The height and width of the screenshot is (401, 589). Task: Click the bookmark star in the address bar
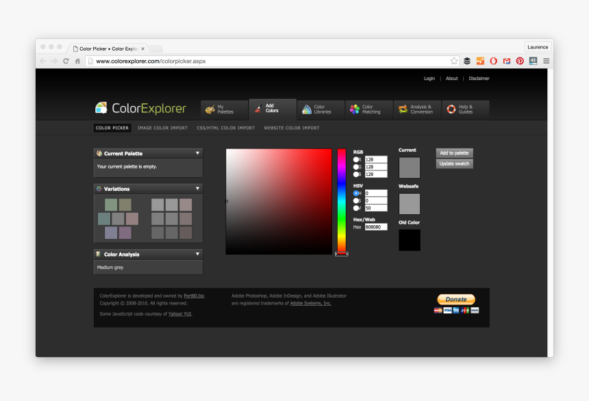coord(453,60)
